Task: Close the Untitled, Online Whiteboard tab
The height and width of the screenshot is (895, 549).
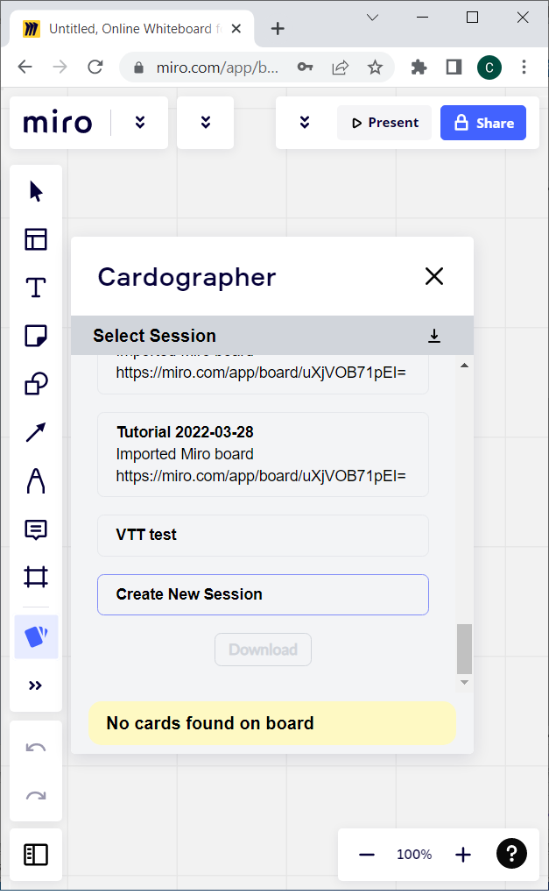Action: [x=236, y=29]
